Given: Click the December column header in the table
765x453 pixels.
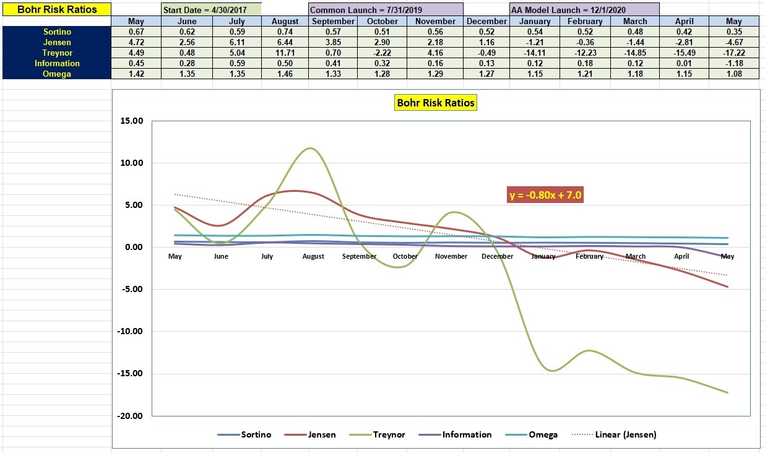Looking at the screenshot, I should pos(486,21).
